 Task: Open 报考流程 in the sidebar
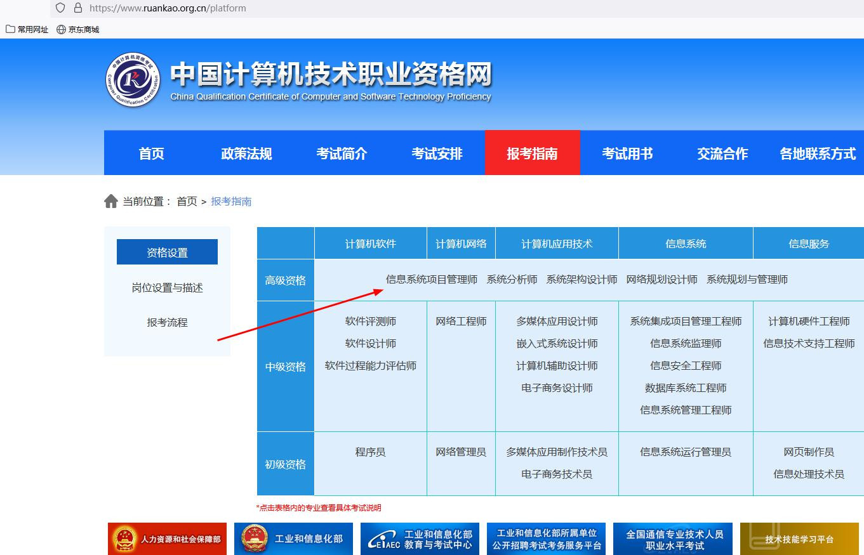pyautogui.click(x=167, y=322)
